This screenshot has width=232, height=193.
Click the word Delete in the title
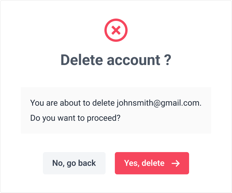[82, 60]
